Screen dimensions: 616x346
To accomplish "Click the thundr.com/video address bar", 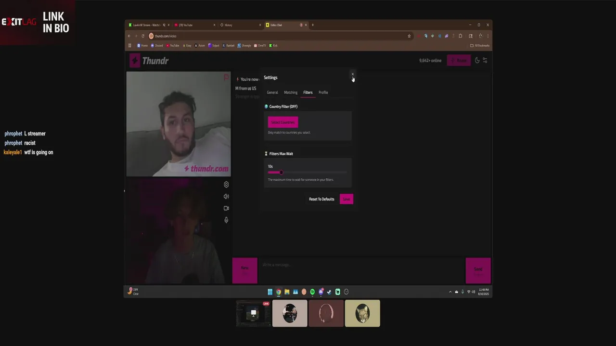I will 279,36.
